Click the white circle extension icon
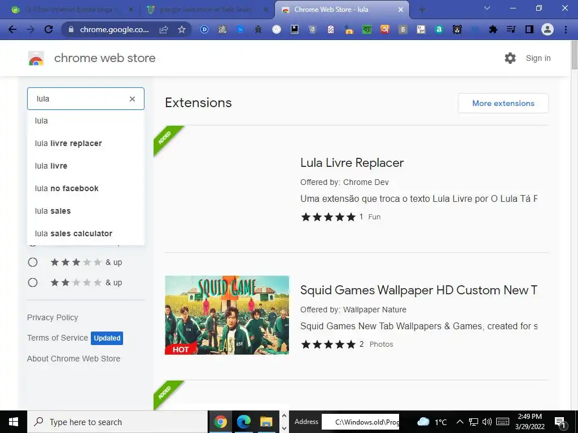The width and height of the screenshot is (578, 433). click(277, 29)
